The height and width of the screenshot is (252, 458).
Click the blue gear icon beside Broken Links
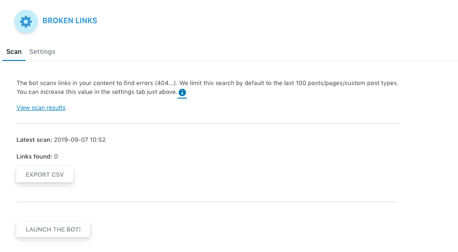pyautogui.click(x=26, y=21)
